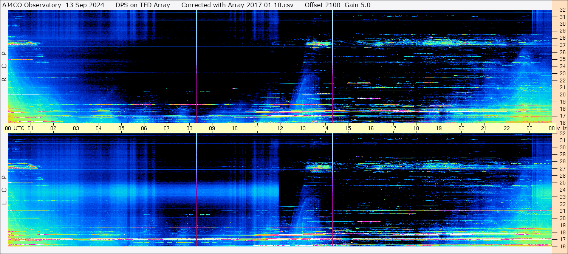Click hour '12' on the UTC axis
568x254 pixels.
[280, 128]
